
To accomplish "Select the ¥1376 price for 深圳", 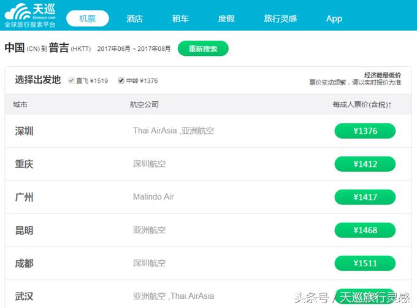I will tap(365, 131).
